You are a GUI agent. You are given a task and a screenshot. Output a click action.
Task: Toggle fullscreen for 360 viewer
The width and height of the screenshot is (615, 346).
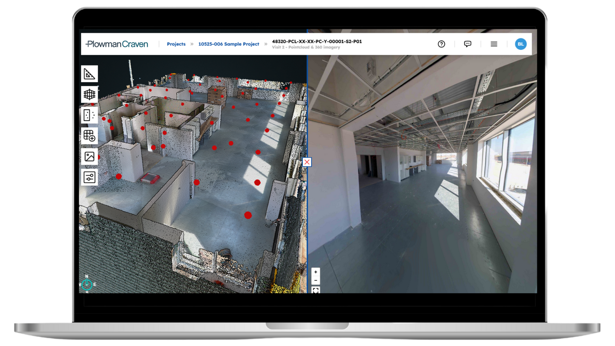pos(316,290)
